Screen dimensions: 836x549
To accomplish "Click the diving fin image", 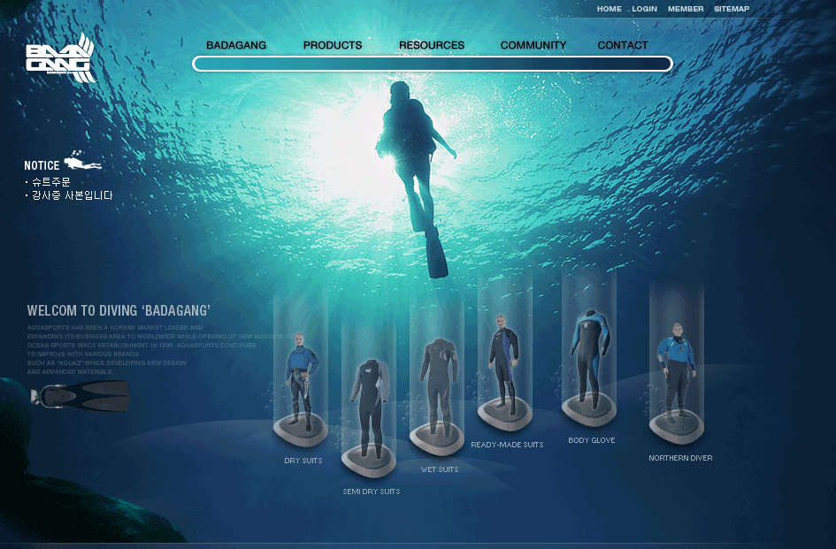I will pos(81,396).
